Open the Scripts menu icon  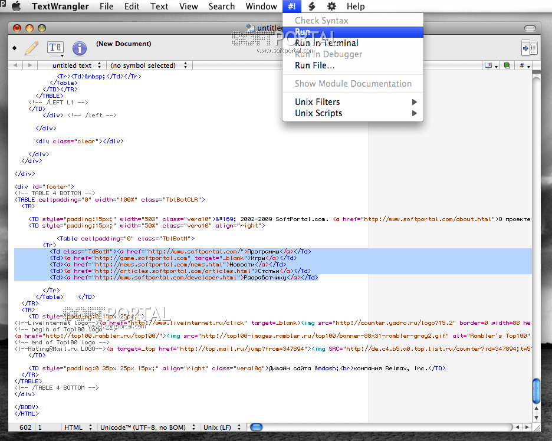[x=311, y=6]
